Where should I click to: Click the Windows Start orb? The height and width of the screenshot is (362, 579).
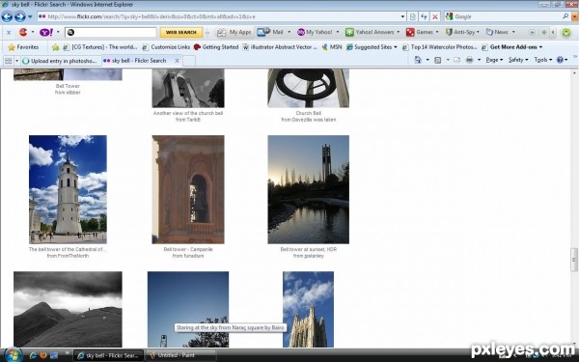(x=13, y=355)
